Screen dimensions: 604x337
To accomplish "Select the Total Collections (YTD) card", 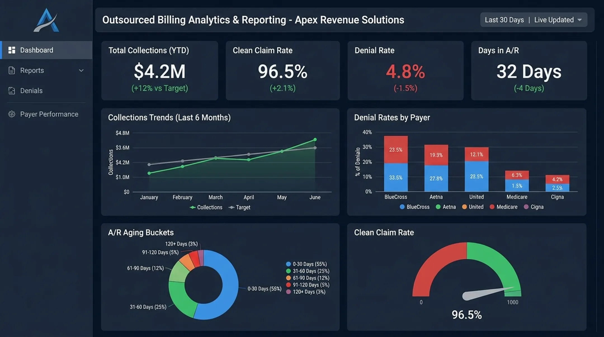I will click(x=160, y=70).
